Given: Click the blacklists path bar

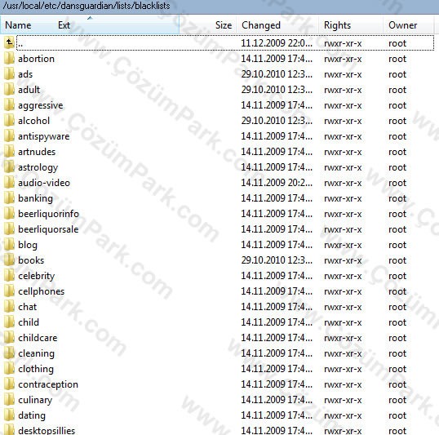Looking at the screenshot, I should pos(219,6).
